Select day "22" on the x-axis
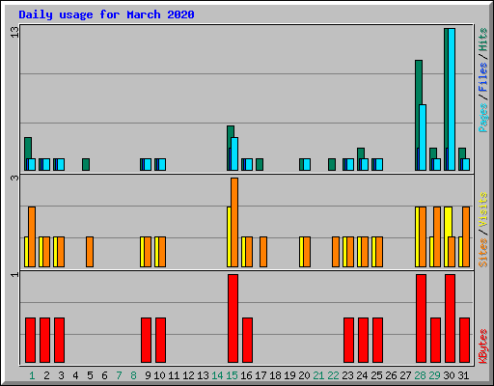The height and width of the screenshot is (386, 494). click(333, 375)
